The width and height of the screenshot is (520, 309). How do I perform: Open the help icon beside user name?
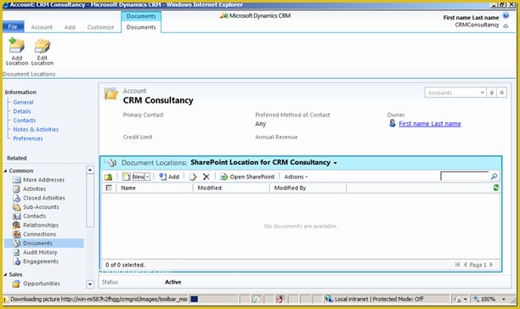click(506, 15)
